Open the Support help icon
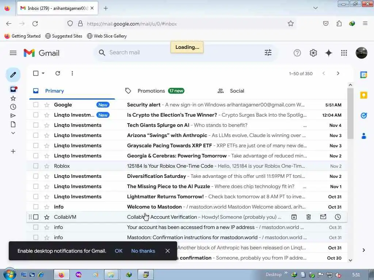This screenshot has width=374, height=280. click(x=297, y=53)
